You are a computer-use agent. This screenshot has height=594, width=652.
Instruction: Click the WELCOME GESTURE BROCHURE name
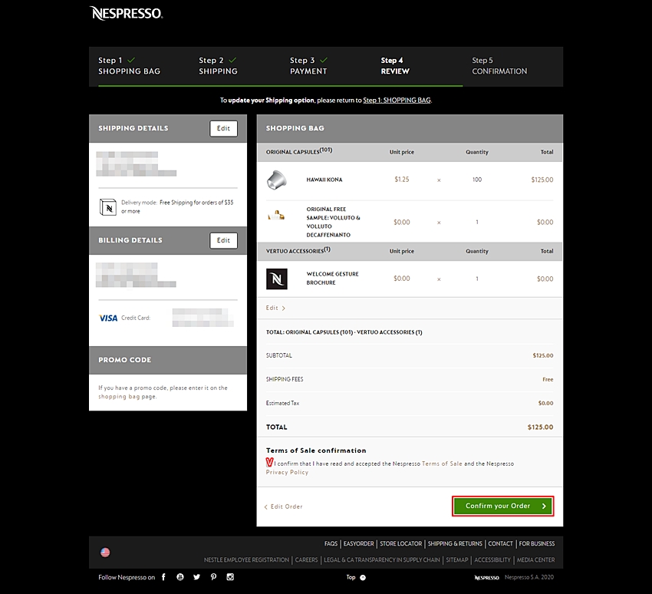333,279
